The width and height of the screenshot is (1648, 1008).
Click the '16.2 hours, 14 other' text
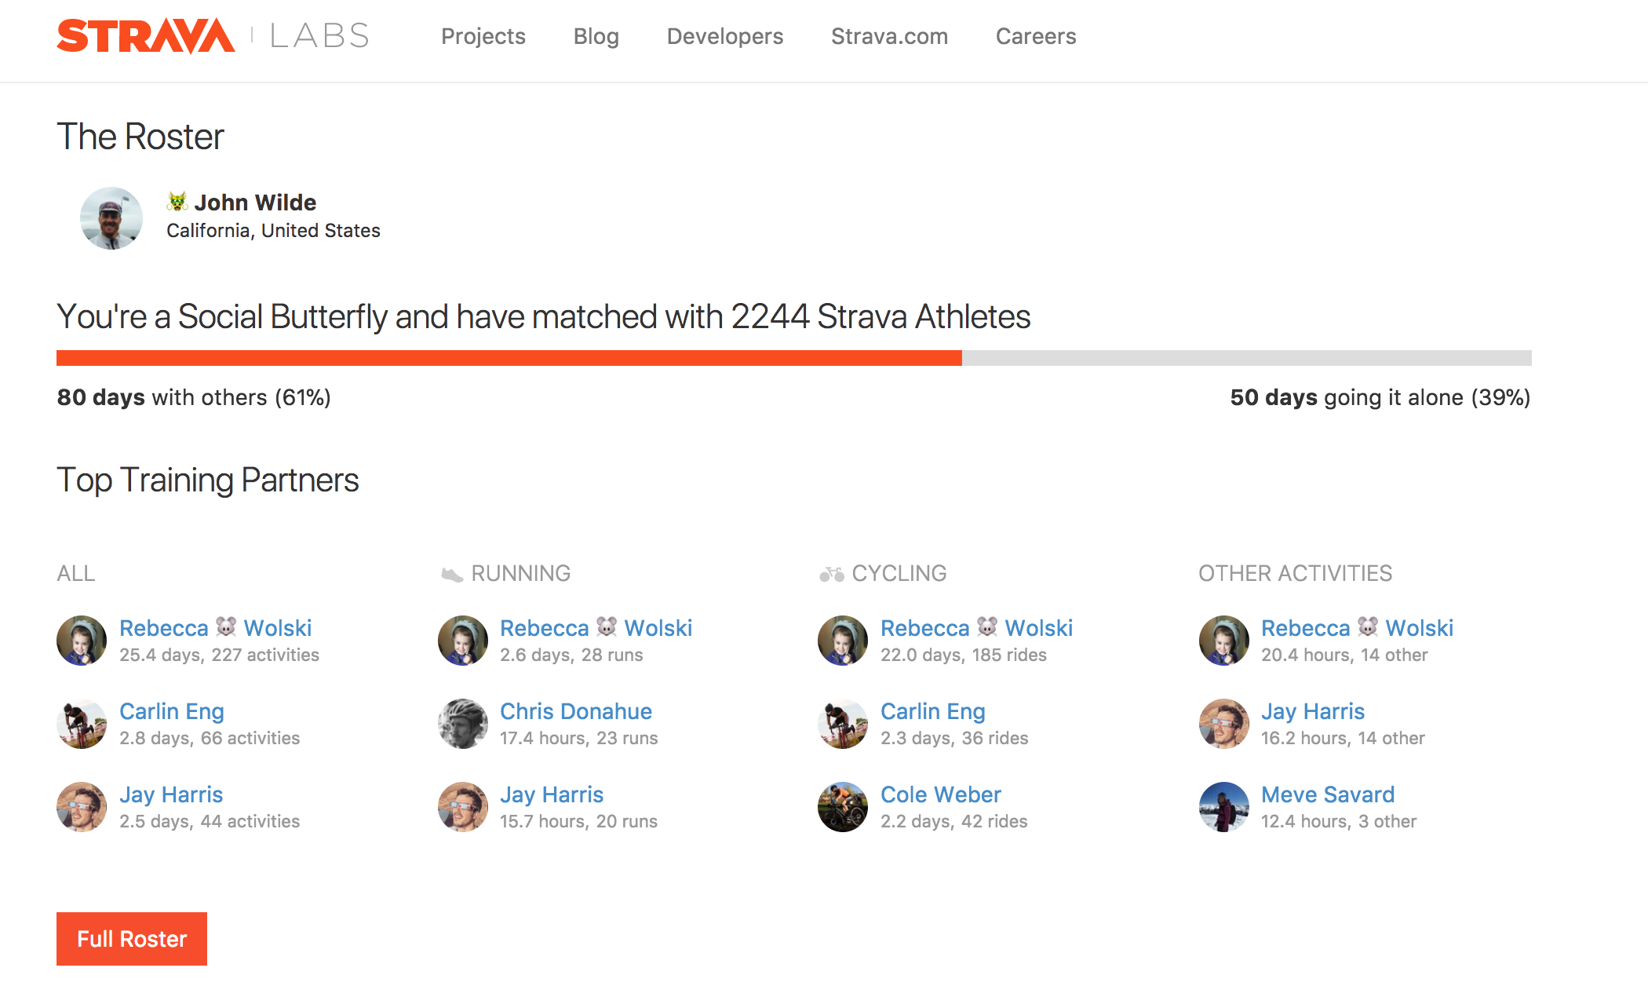(1343, 738)
